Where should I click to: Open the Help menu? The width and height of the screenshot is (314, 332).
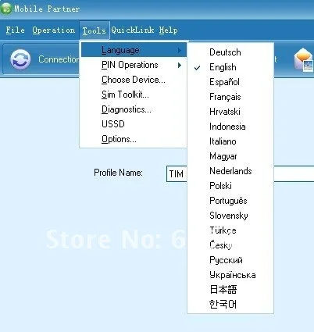click(x=169, y=30)
